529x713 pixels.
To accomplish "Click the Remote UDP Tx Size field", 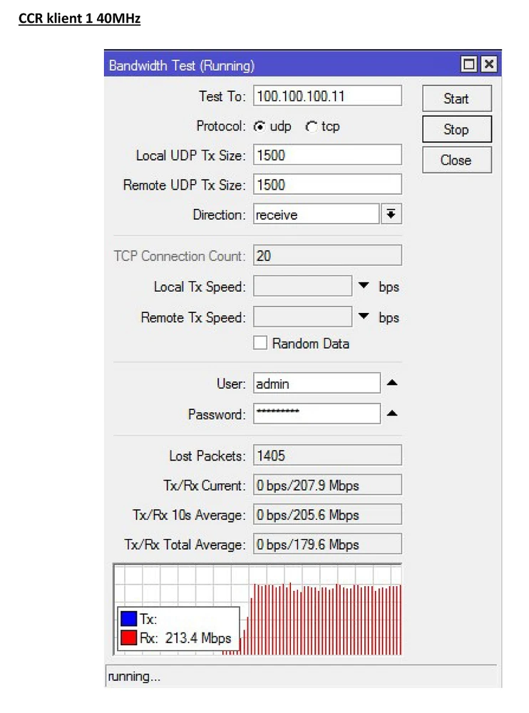I will pyautogui.click(x=327, y=185).
